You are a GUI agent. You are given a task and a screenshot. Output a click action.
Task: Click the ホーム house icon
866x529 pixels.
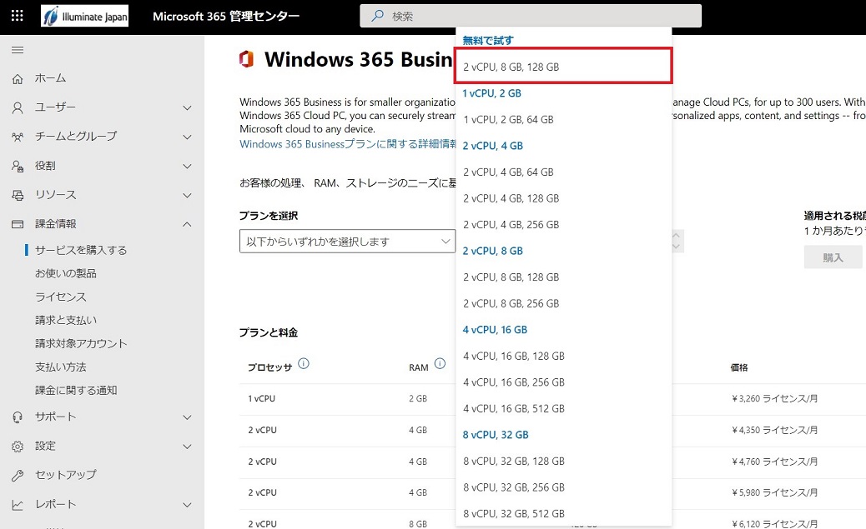pos(18,79)
